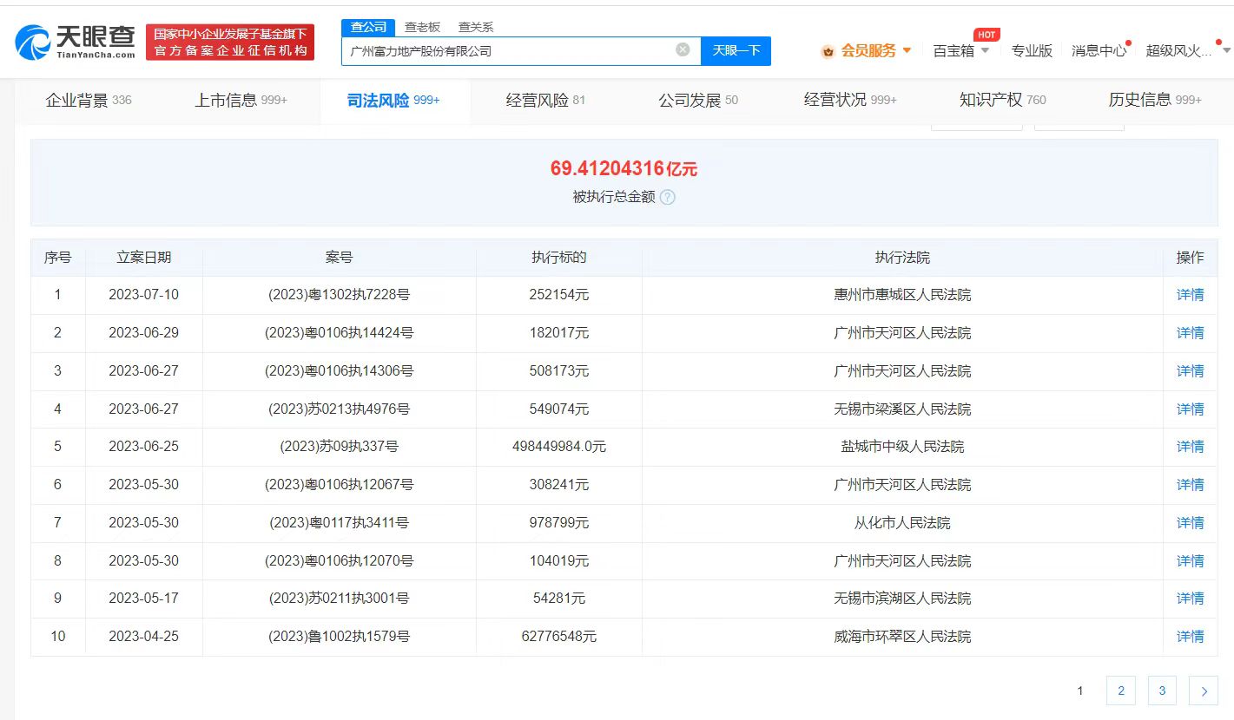Click the amount 62776548元
Image resolution: width=1234 pixels, height=720 pixels.
coord(559,637)
